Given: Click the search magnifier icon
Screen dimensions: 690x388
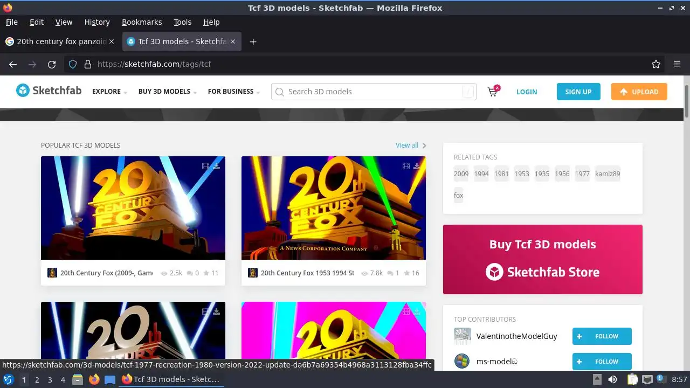Looking at the screenshot, I should (x=279, y=92).
